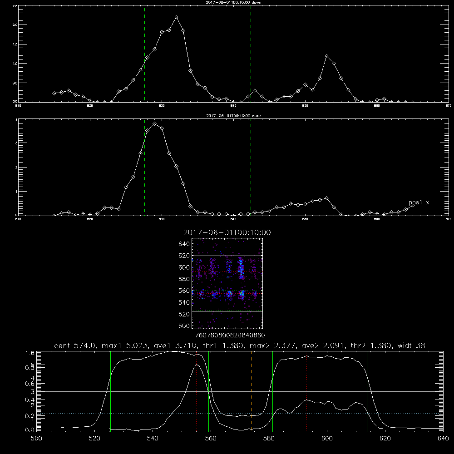Select the "pos1 x" annotation label

[x=419, y=202]
